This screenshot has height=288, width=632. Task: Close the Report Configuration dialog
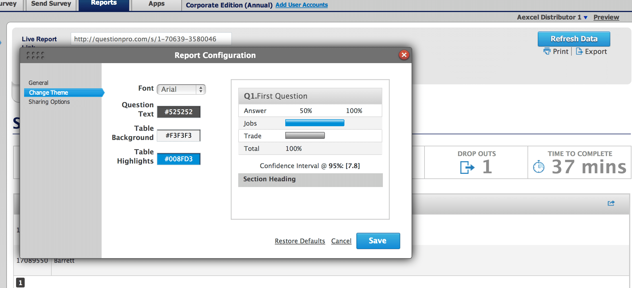pos(404,55)
